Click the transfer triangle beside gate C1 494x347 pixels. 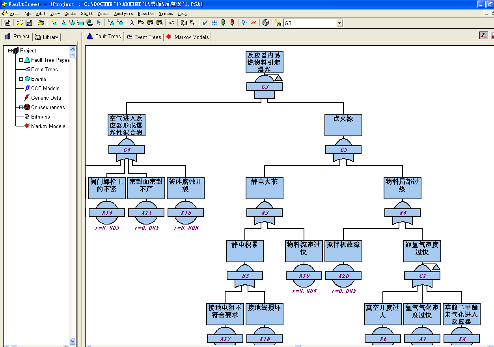436,267
